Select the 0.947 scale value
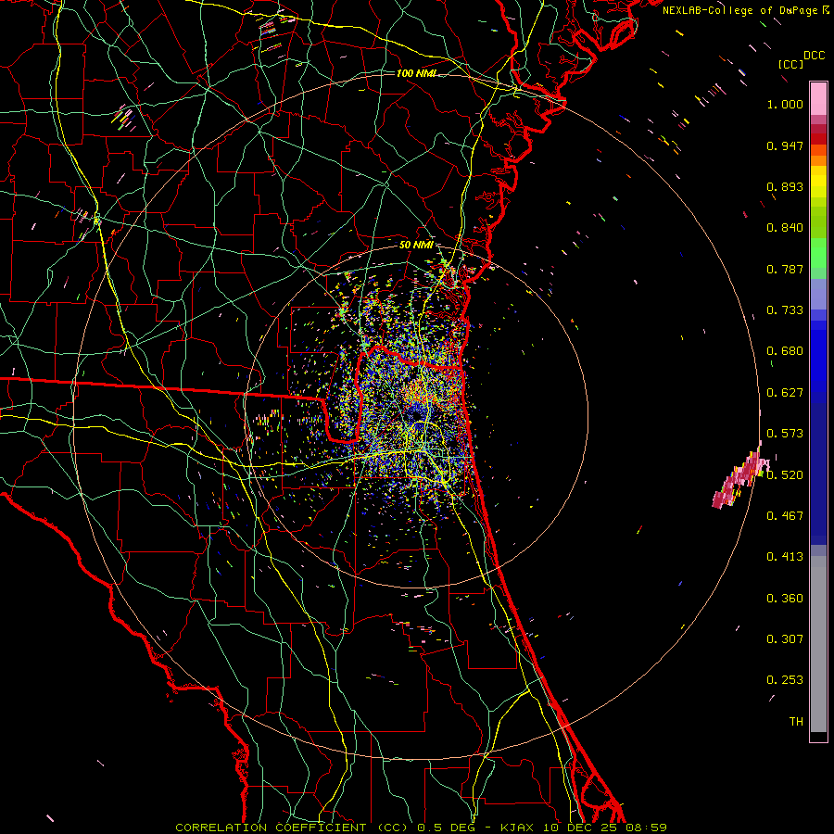Viewport: 834px width, 834px height. click(x=785, y=145)
